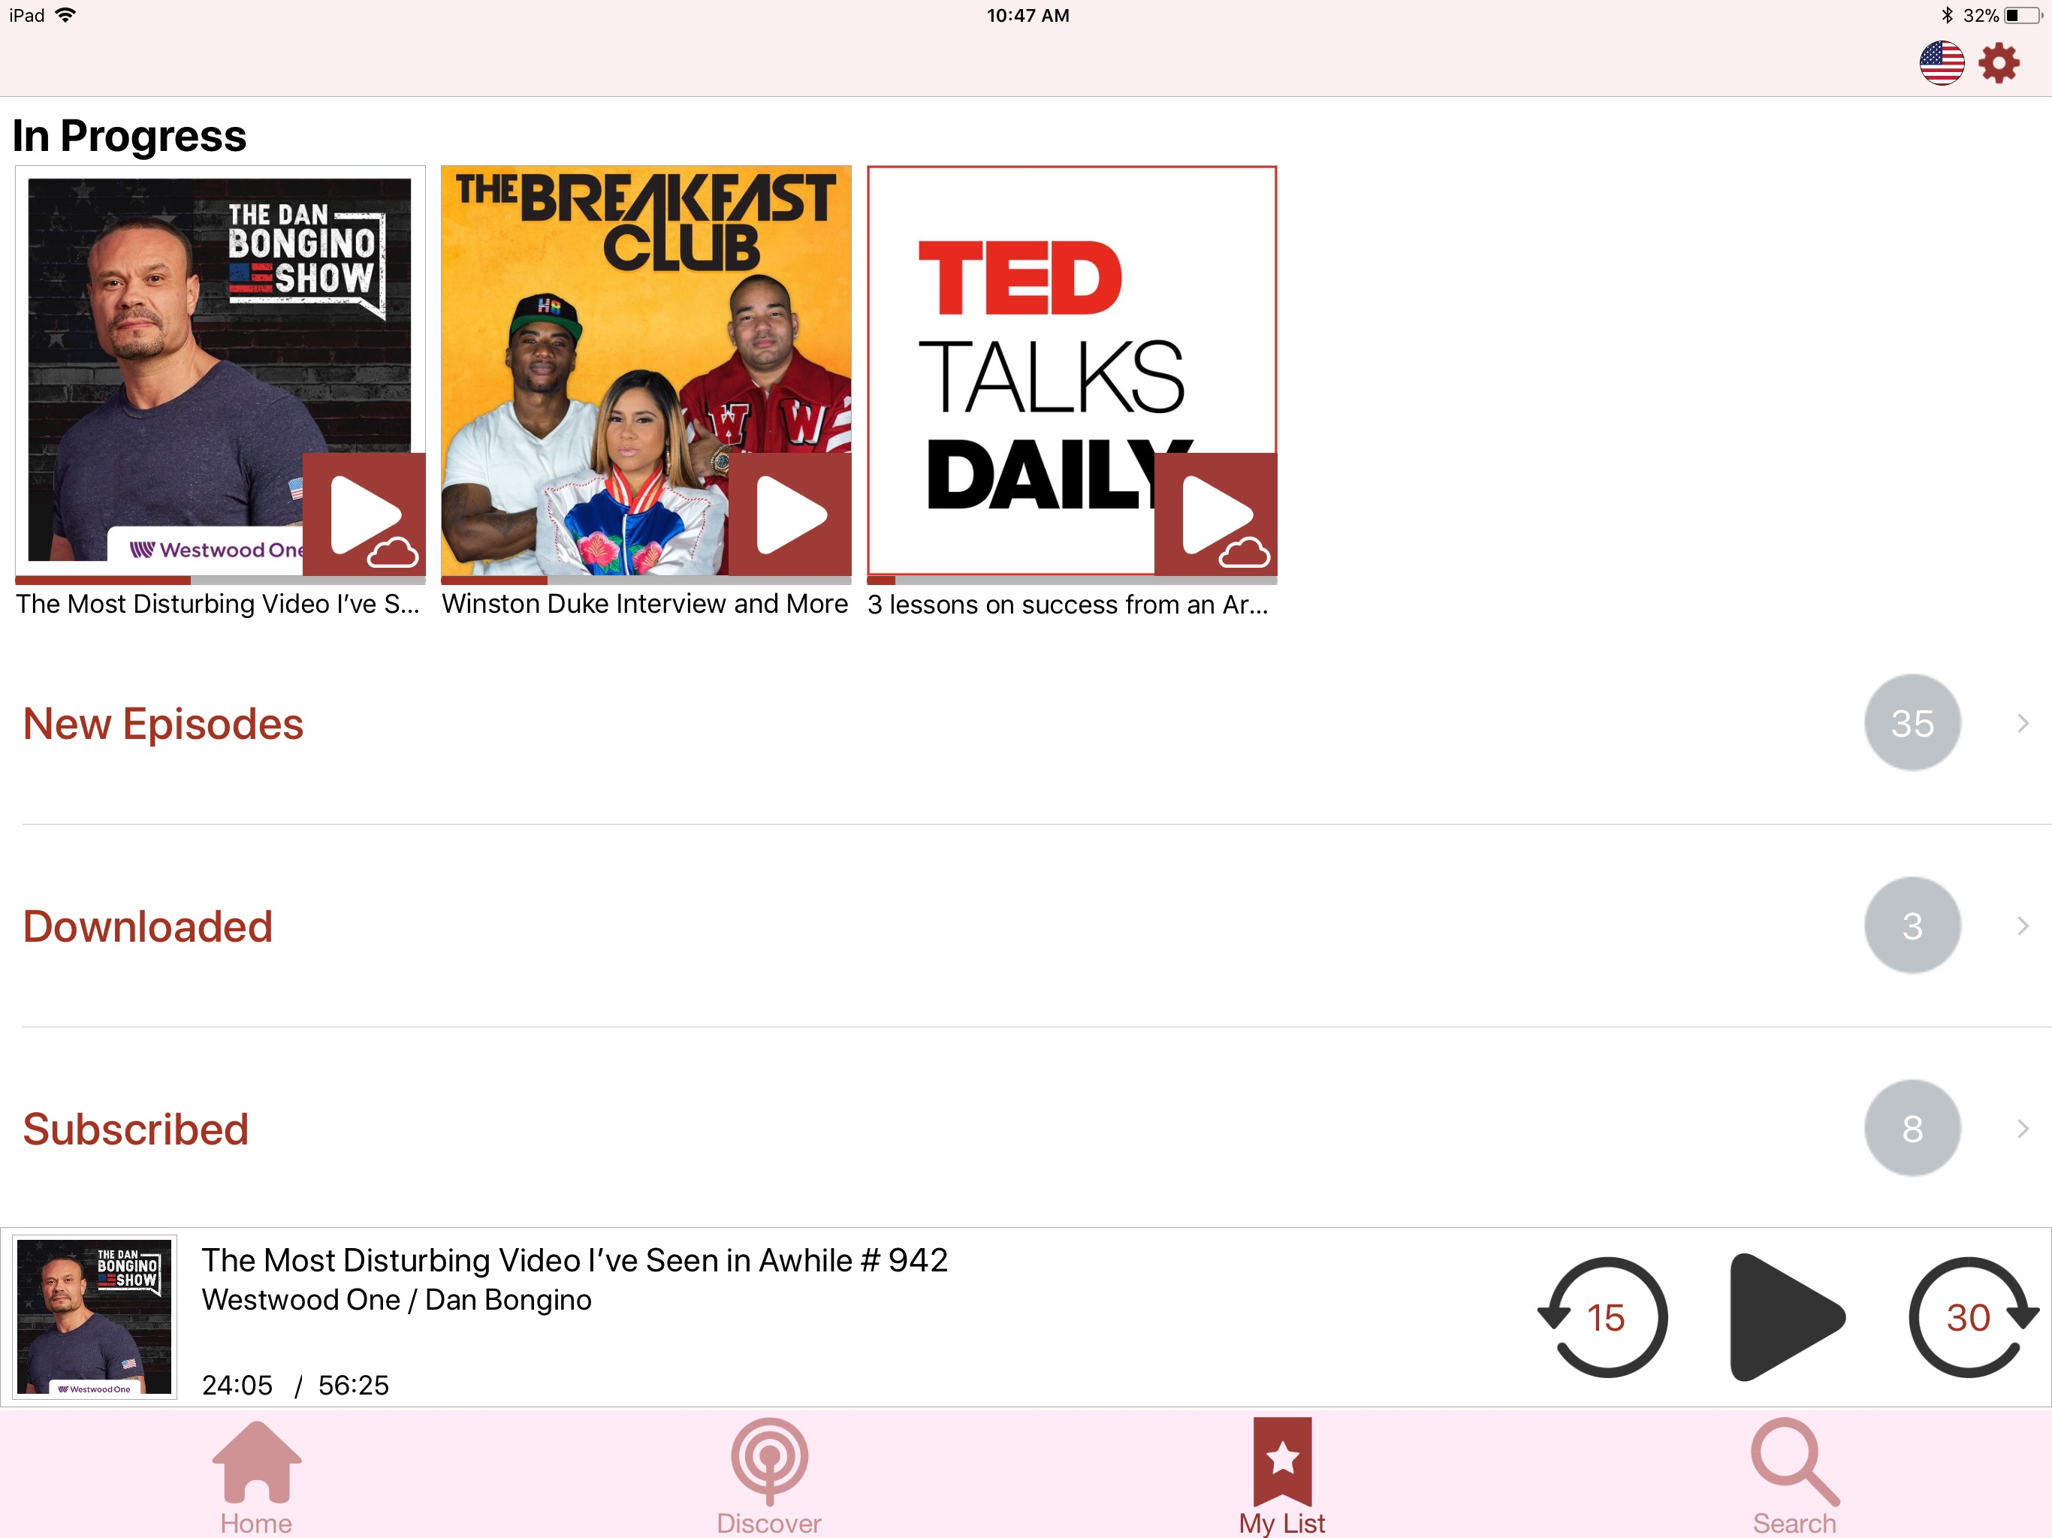Switch to the Discover tab

tap(769, 1475)
